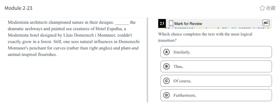The width and height of the screenshot is (278, 106).
Task: Click the blank underline in the passage
Action: (x=122, y=22)
